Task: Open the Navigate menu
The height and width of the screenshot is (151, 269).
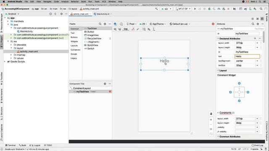Action: [47, 2]
